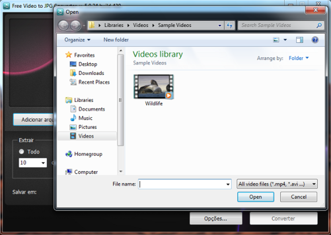Click New folder in the toolbar
Image resolution: width=331 pixels, height=235 pixels.
tap(116, 40)
